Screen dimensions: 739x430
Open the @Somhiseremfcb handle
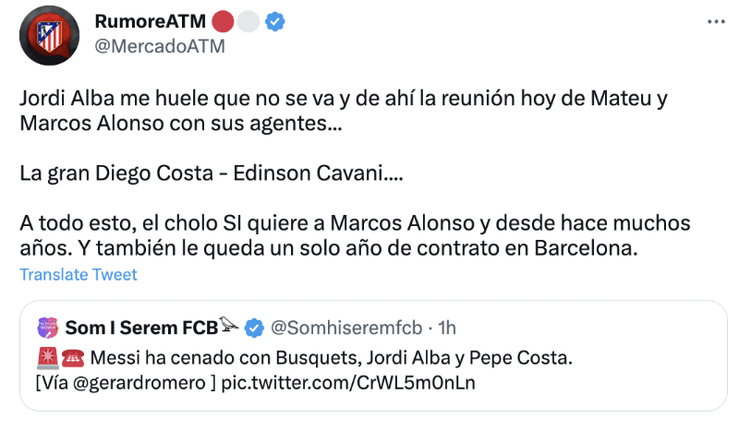tap(346, 328)
